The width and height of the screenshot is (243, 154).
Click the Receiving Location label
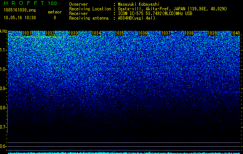pos(90,9)
